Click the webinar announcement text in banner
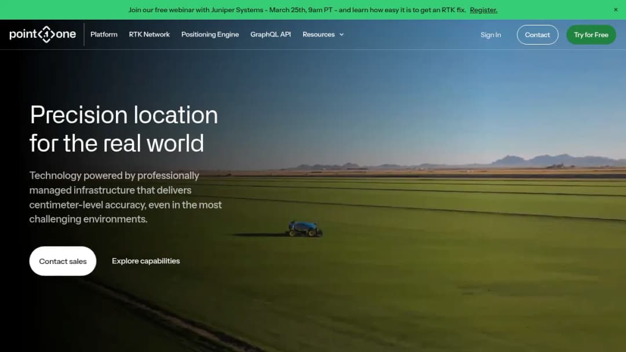This screenshot has width=626, height=352. [297, 10]
